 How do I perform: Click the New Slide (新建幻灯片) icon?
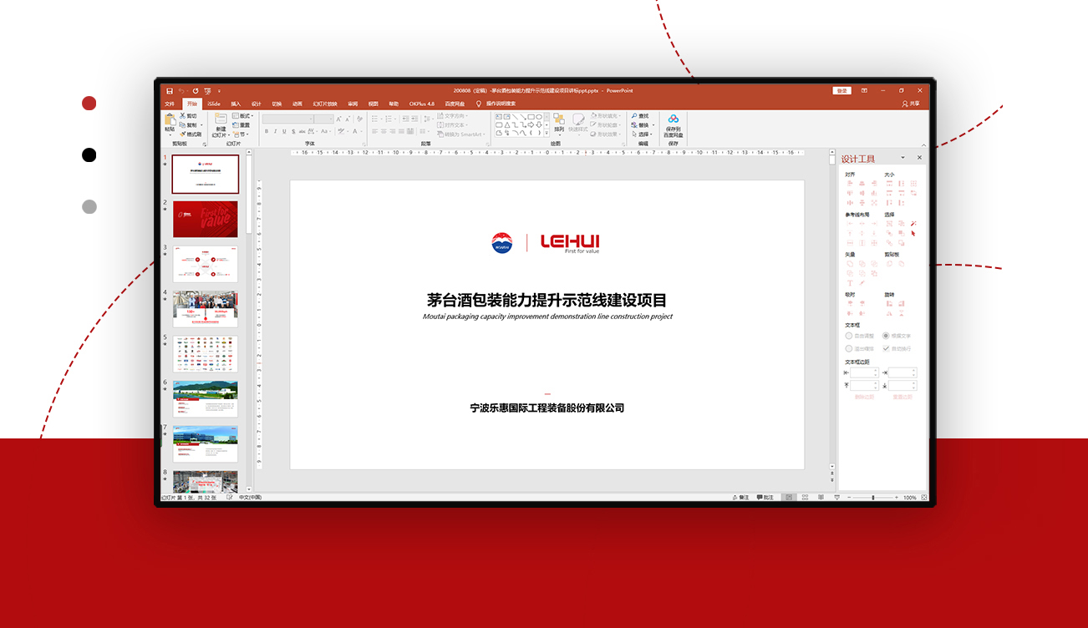coord(221,119)
